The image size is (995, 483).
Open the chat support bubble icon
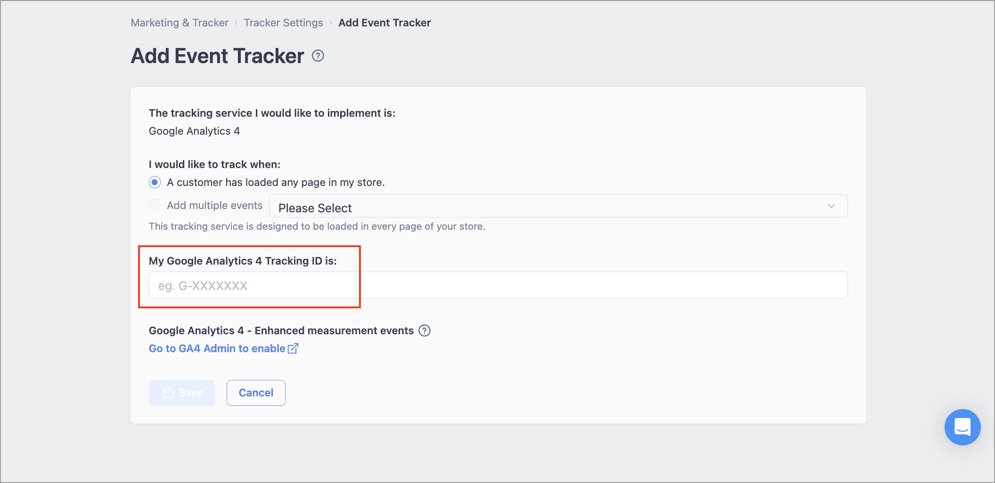(x=962, y=427)
